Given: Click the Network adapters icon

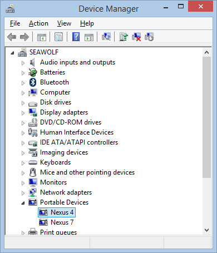Looking at the screenshot, I should tap(33, 192).
